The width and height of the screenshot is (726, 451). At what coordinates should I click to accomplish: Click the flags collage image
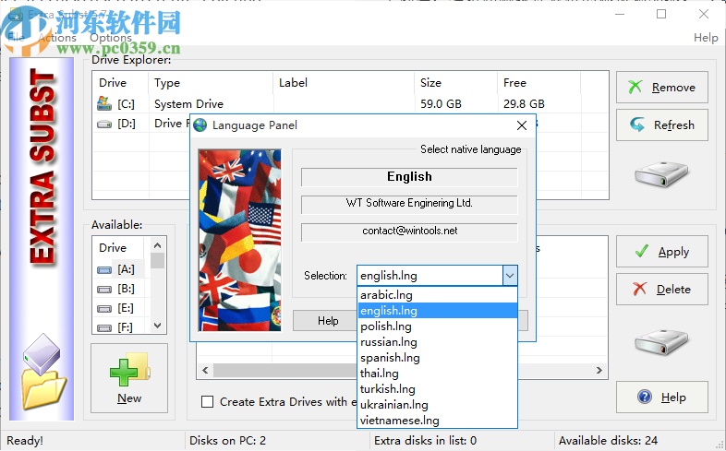click(x=240, y=240)
